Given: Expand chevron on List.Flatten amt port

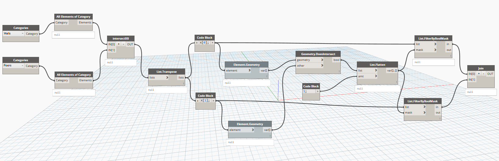Looking at the screenshot, I should coord(376,76).
